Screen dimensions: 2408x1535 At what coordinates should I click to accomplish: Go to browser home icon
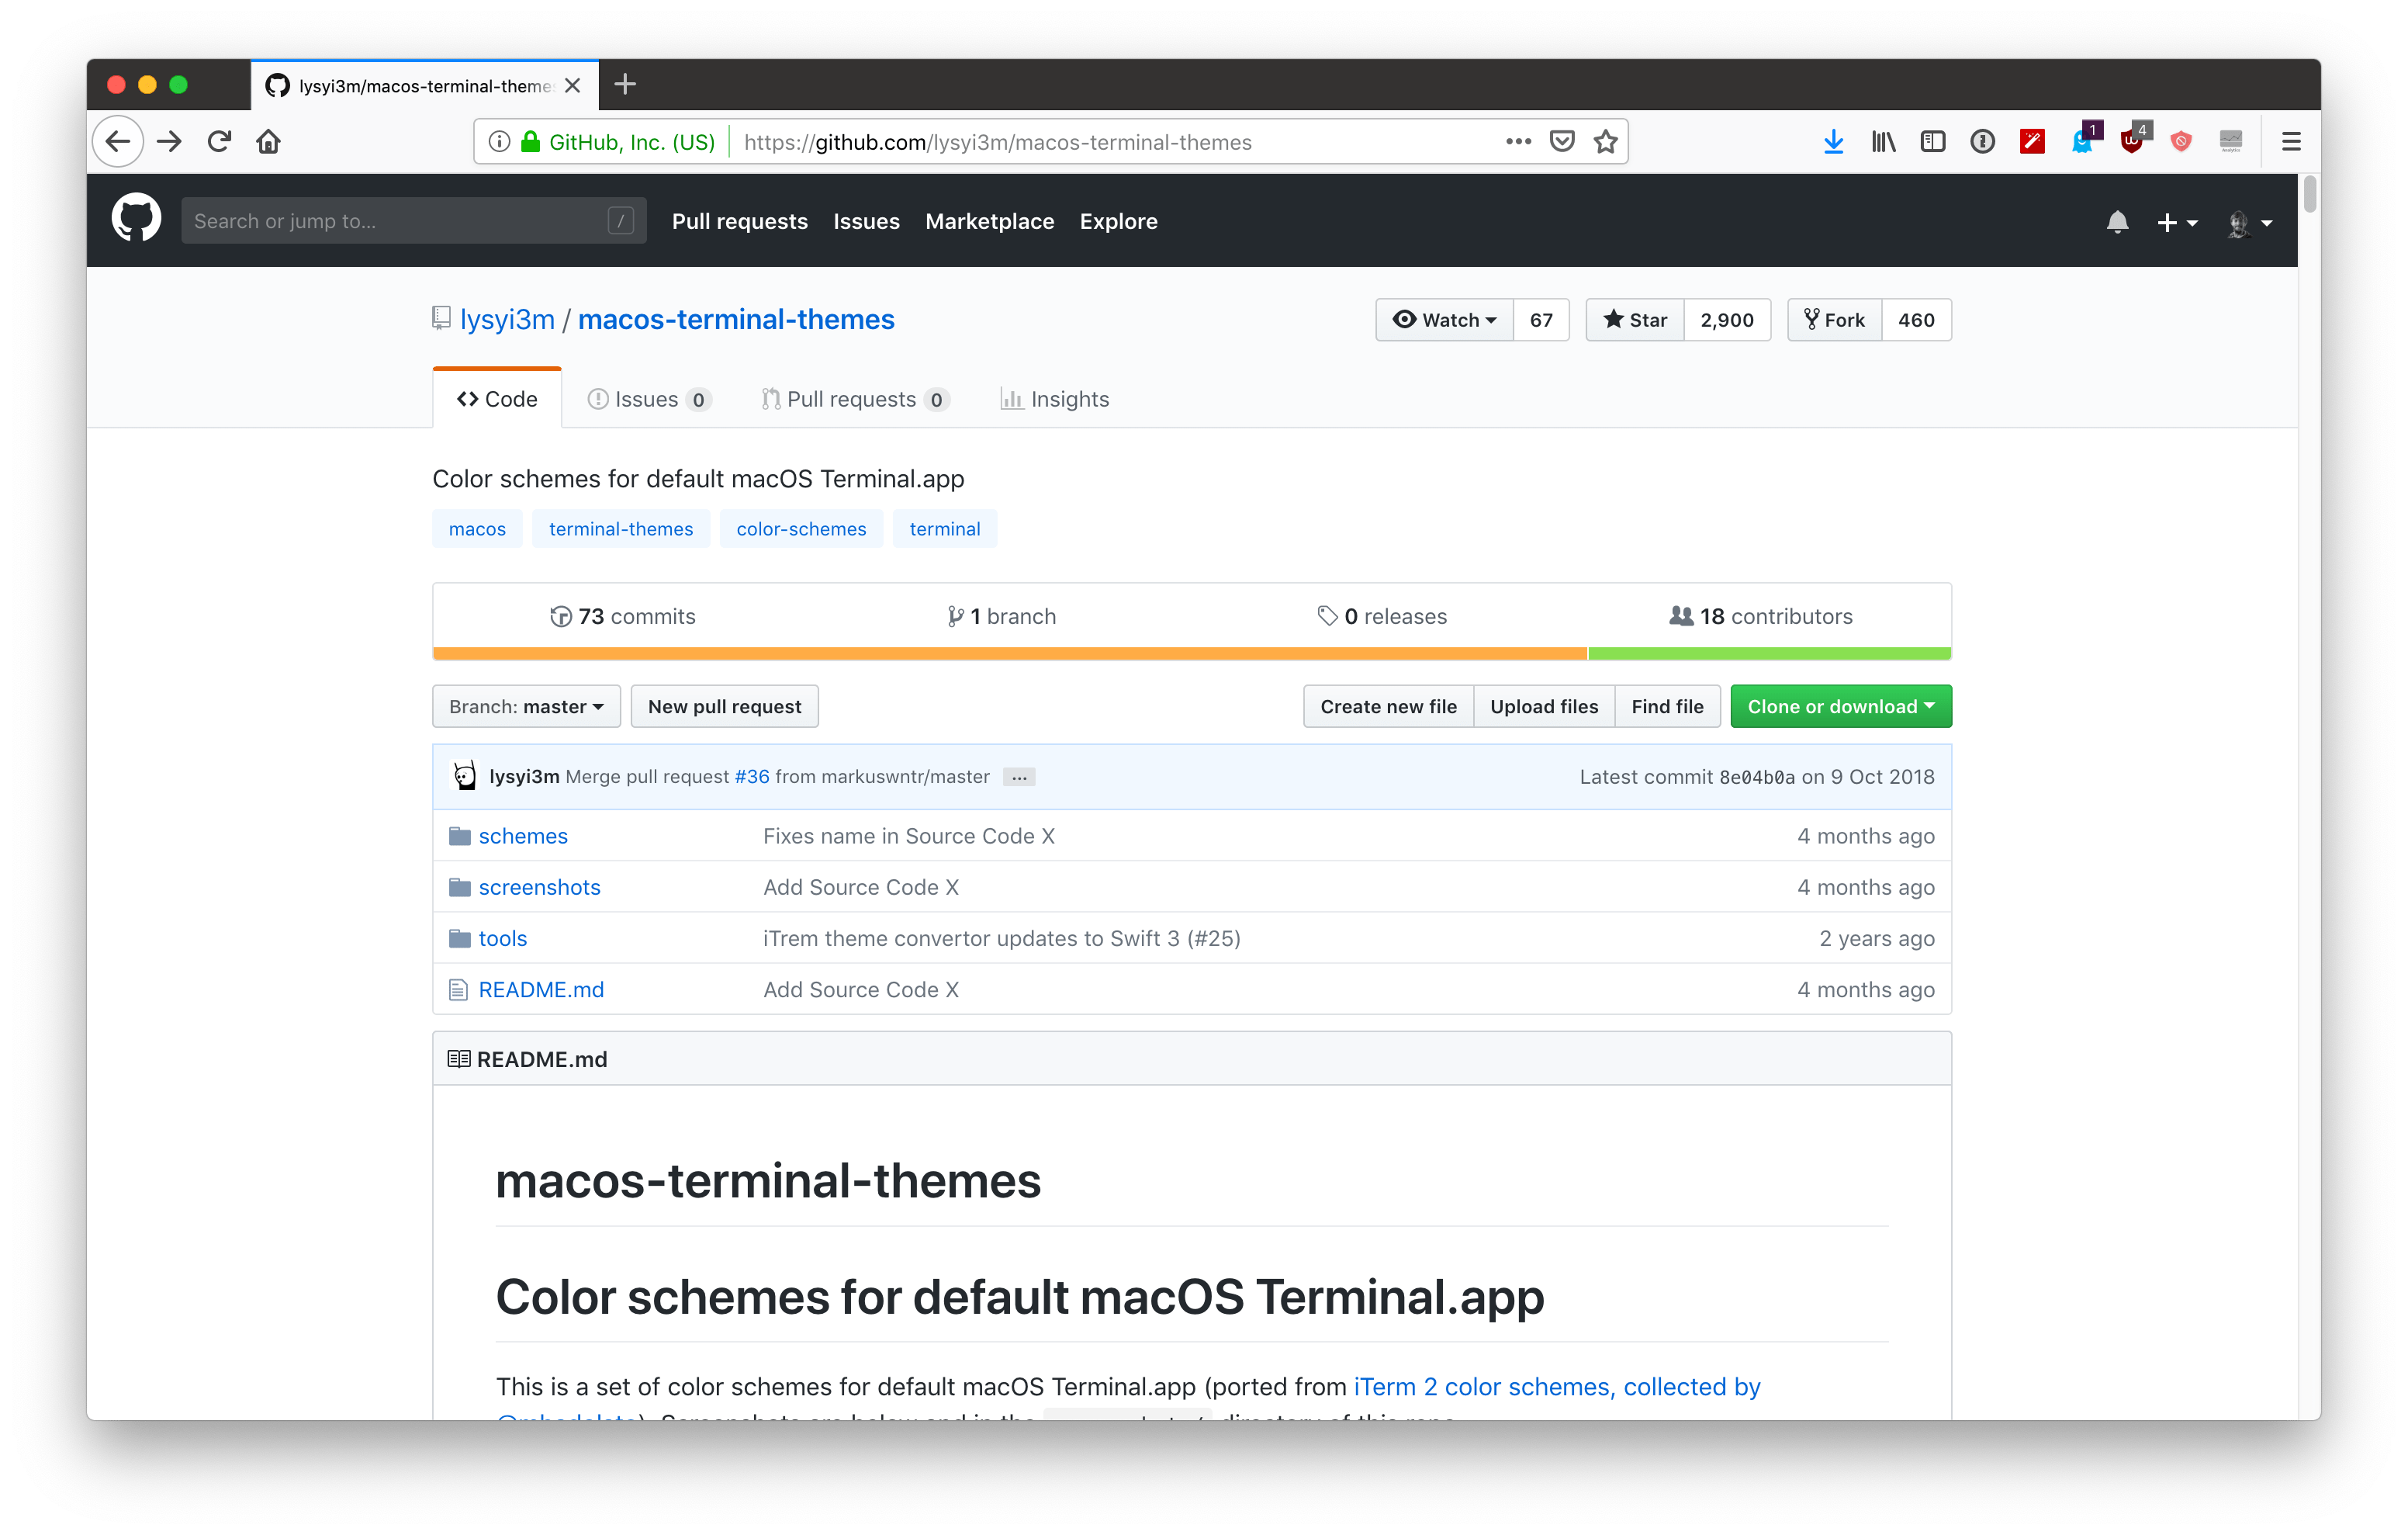point(268,141)
